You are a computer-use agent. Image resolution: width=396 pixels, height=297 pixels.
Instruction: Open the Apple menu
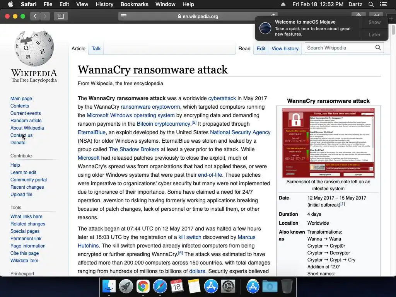click(x=10, y=4)
